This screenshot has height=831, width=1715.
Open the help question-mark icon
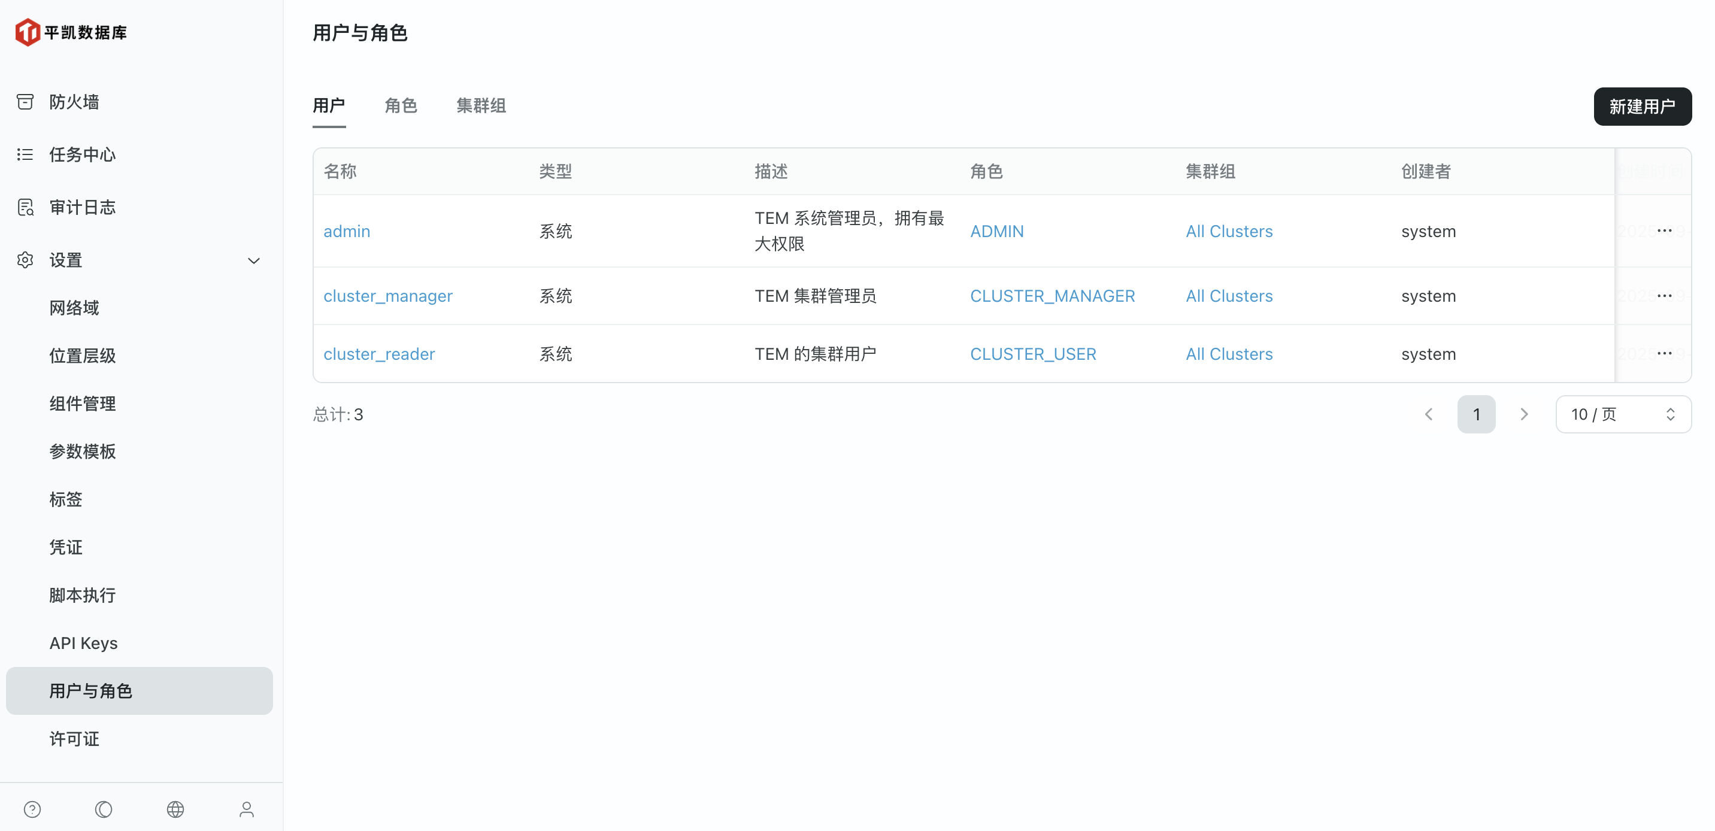(x=32, y=809)
